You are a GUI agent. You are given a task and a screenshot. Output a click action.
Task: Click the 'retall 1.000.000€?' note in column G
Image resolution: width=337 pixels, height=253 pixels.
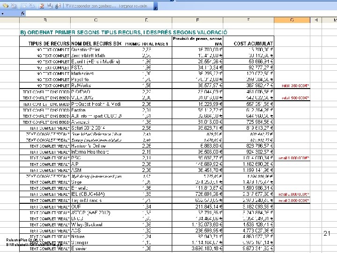[x=293, y=158]
